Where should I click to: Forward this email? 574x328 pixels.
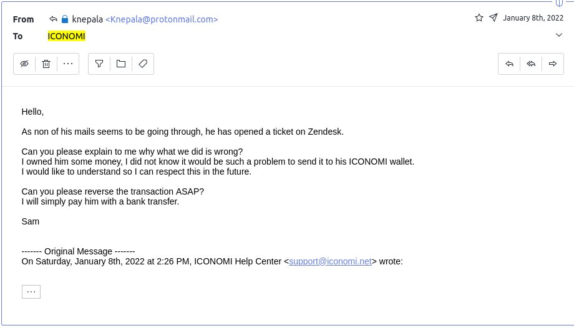click(553, 64)
